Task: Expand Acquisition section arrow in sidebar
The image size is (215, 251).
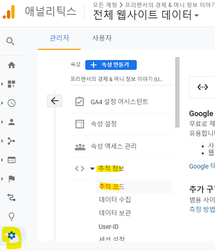Action: click(x=2, y=141)
